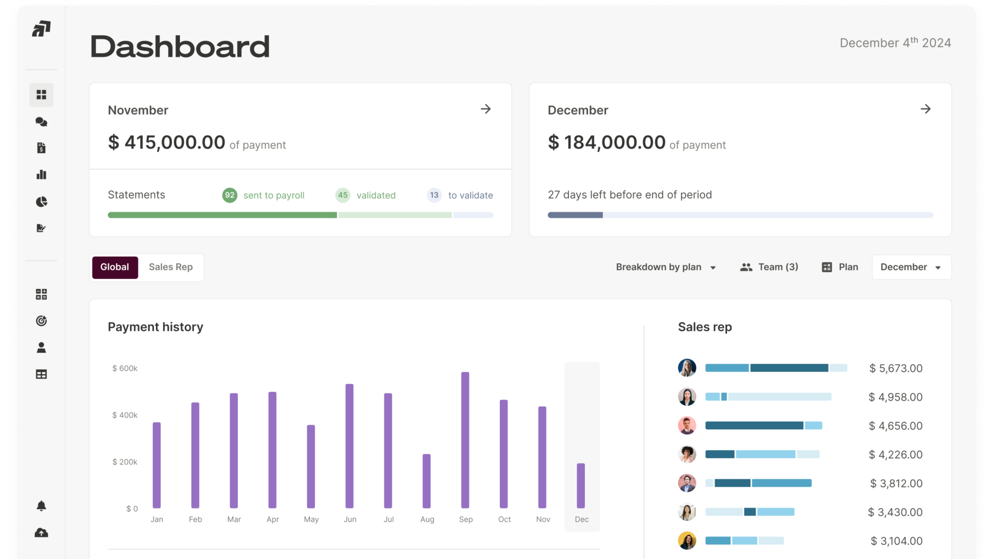Open the bar chart analytics sidebar icon

pyautogui.click(x=41, y=175)
